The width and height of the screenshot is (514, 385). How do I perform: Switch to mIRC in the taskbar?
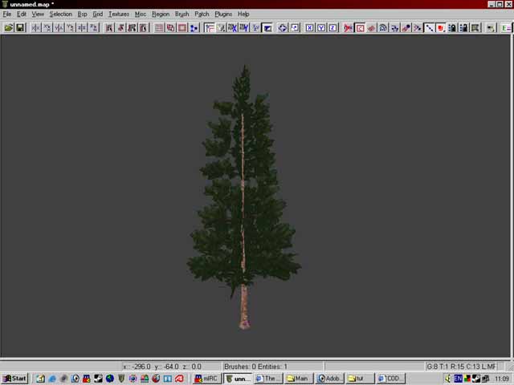206,379
